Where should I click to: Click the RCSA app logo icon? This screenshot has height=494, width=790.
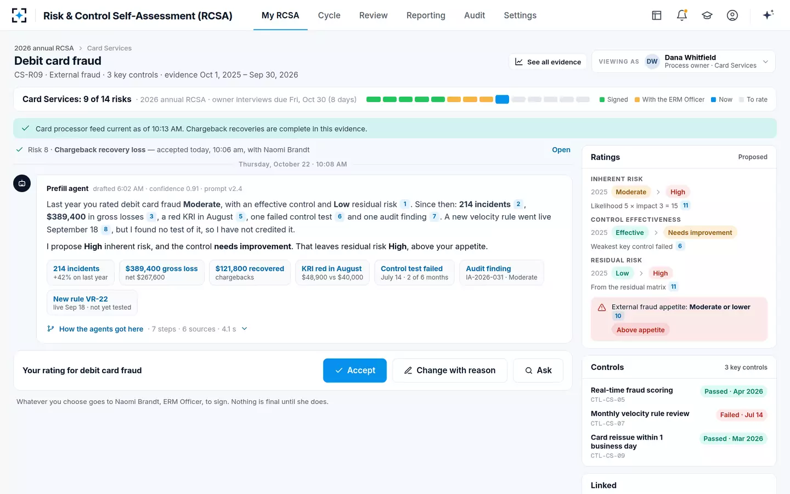19,15
